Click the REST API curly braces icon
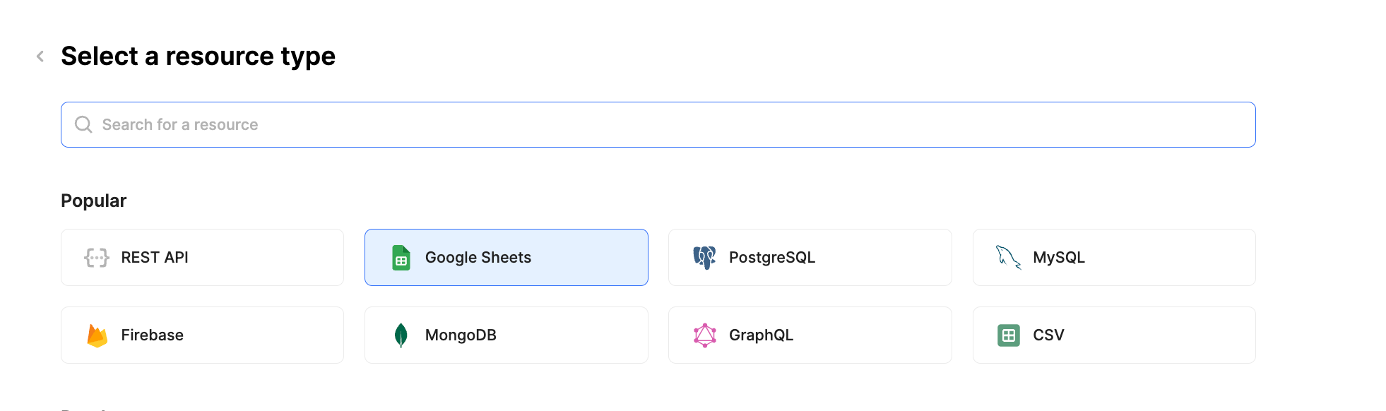 coord(97,258)
